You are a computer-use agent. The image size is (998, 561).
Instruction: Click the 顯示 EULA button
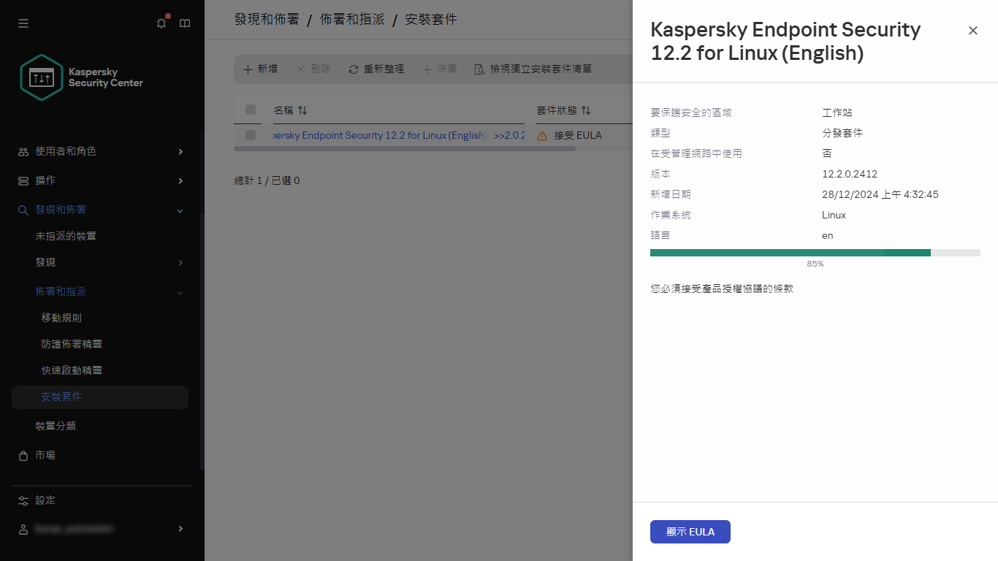click(690, 532)
